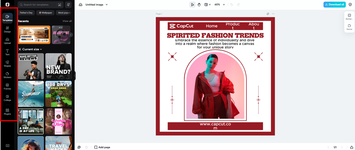This screenshot has width=355, height=150.
Task: Click the shield icon at the top right
Action: click(350, 5)
